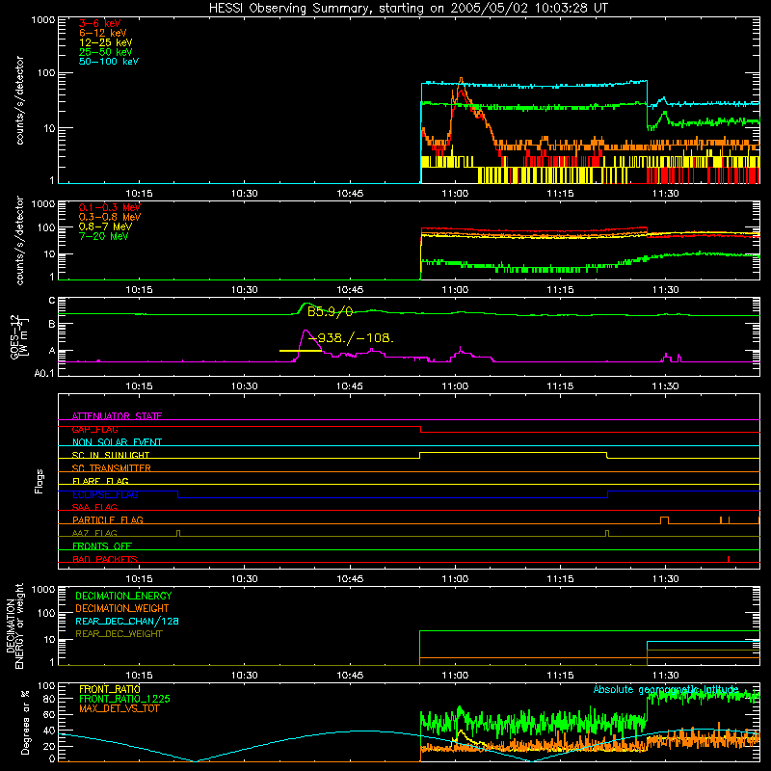The height and width of the screenshot is (771, 771).
Task: Click the yellow flare interval bar in GOES panel
Action: (x=301, y=351)
